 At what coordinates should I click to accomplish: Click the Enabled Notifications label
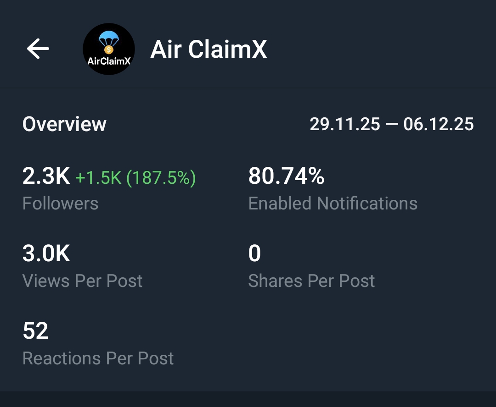(333, 203)
